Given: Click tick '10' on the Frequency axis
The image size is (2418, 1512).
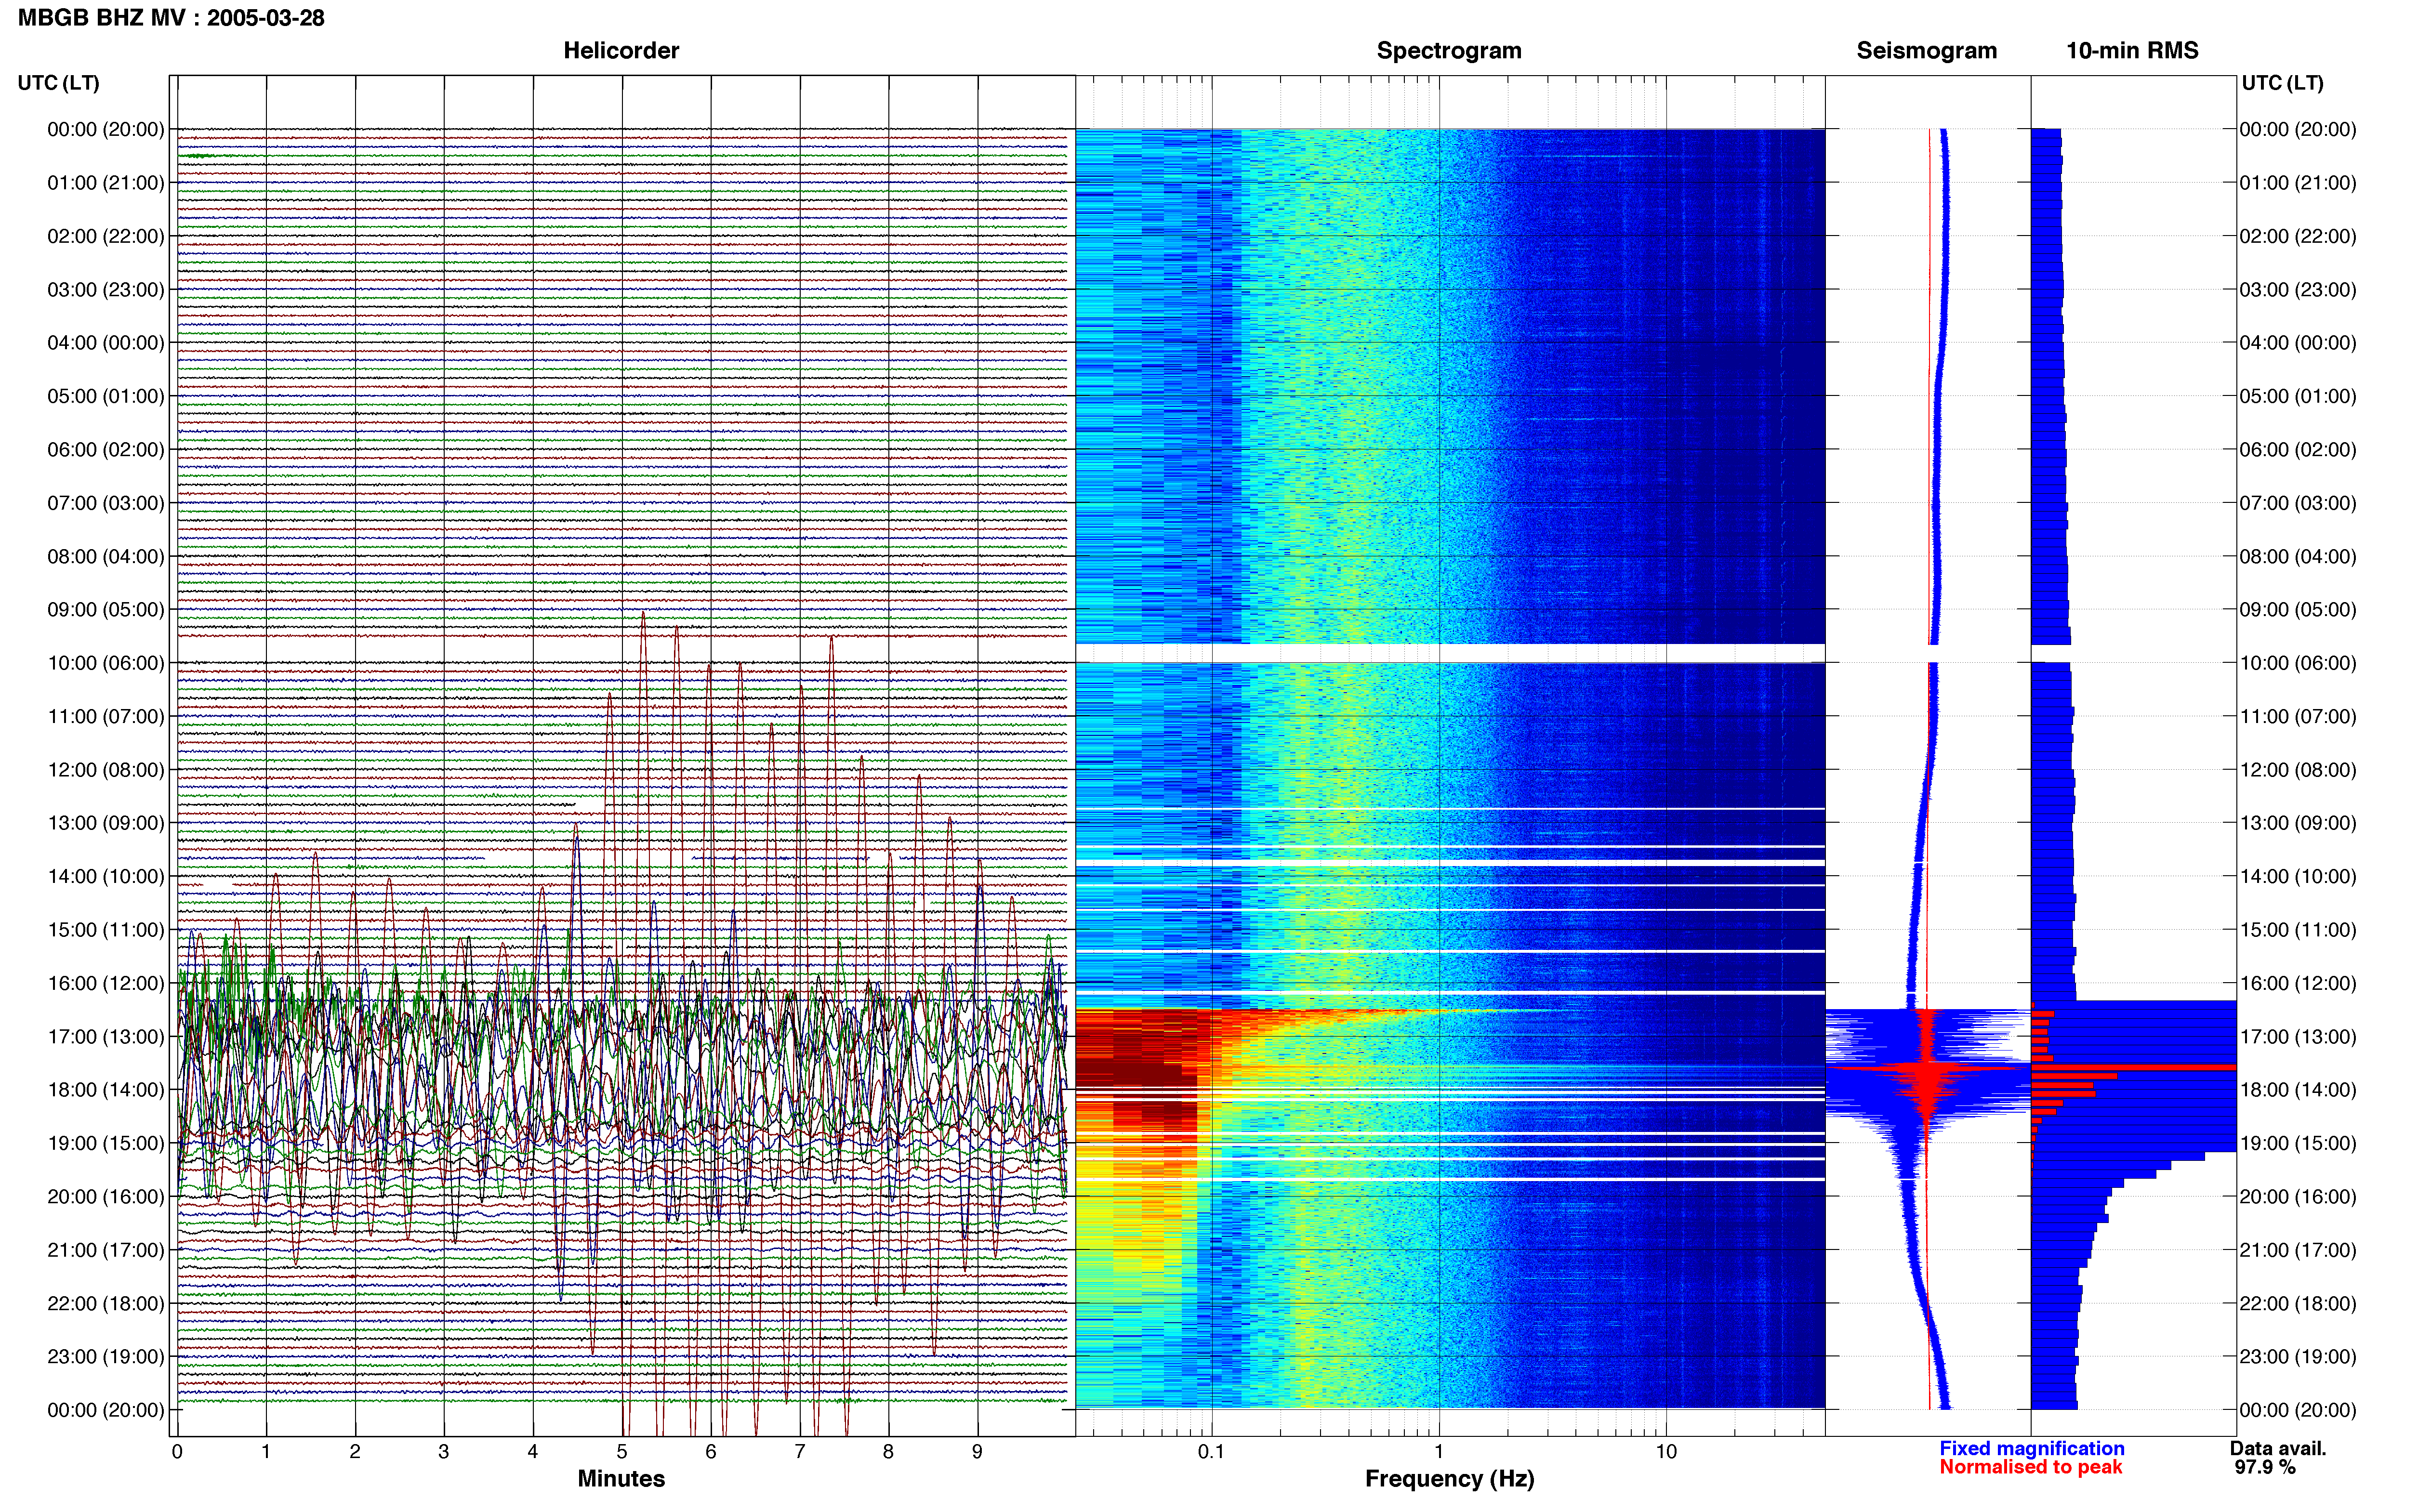Looking at the screenshot, I should [x=1666, y=1452].
